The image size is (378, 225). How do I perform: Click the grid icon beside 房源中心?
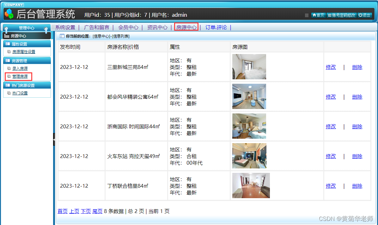[7, 36]
